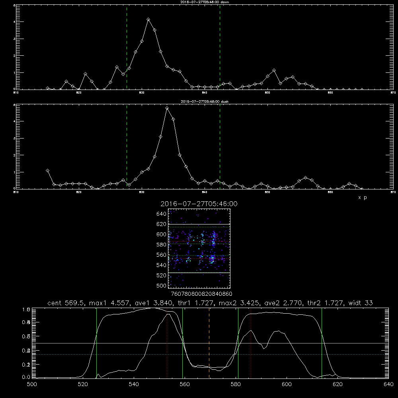Image resolution: width=398 pixels, height=398 pixels.
Task: Click the '580' y-axis label of the center image
Action: (x=162, y=245)
